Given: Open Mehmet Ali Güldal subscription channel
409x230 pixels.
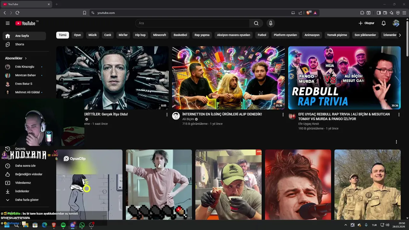Looking at the screenshot, I should point(24,92).
